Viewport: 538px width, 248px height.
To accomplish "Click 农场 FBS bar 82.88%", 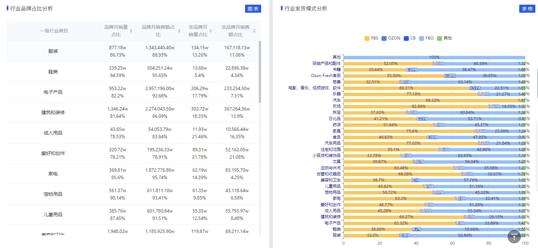I will click(419, 106).
